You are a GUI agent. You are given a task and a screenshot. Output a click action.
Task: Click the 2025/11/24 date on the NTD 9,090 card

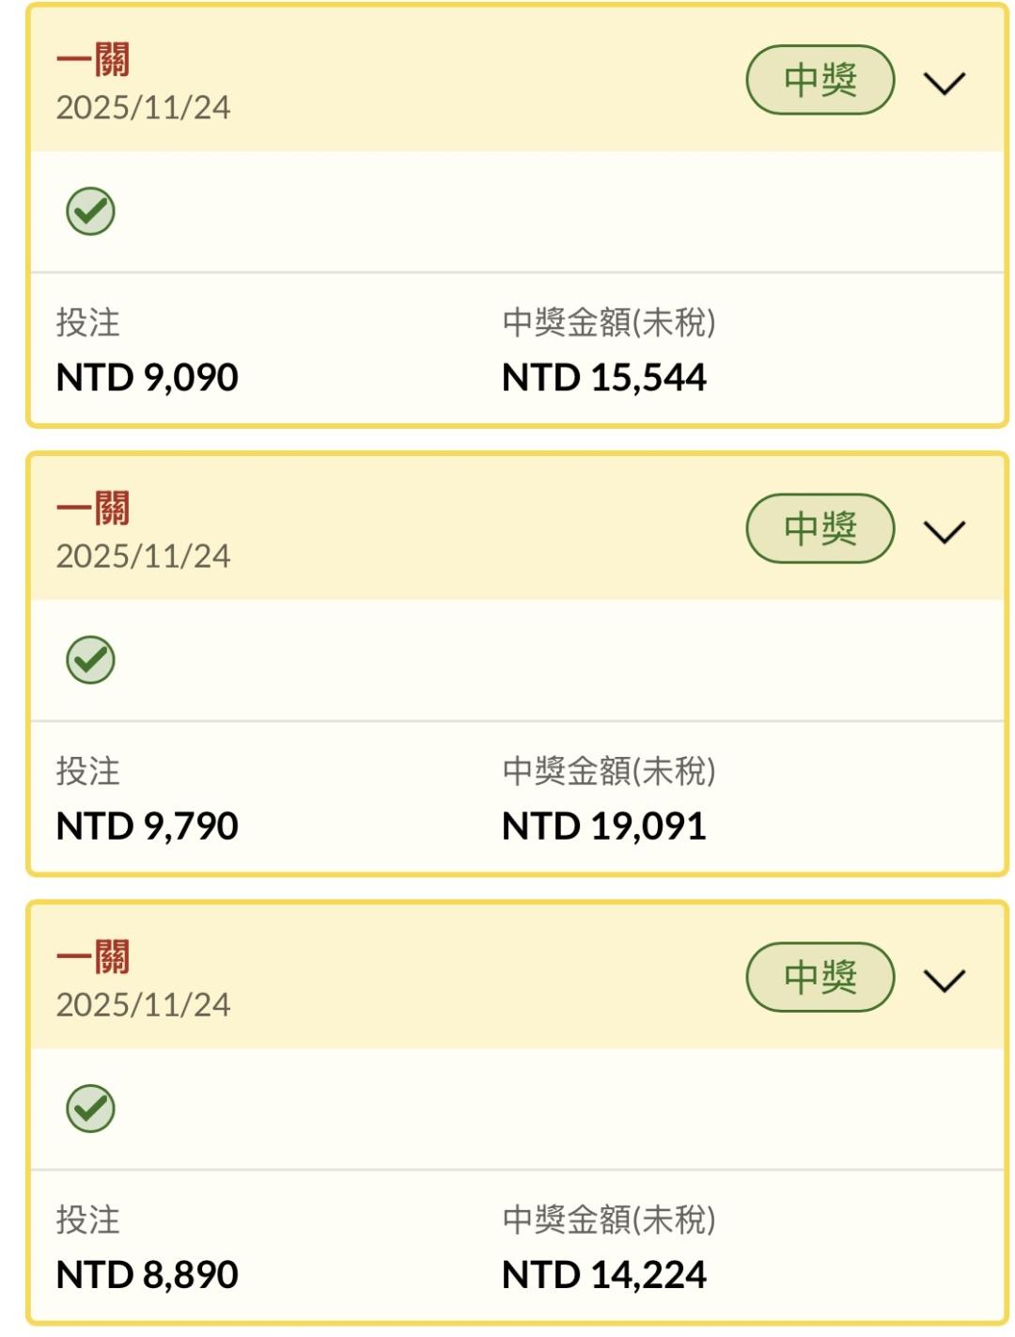[x=143, y=107]
